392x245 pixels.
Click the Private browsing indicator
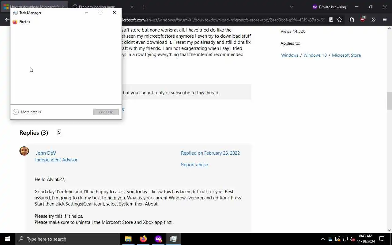(329, 7)
